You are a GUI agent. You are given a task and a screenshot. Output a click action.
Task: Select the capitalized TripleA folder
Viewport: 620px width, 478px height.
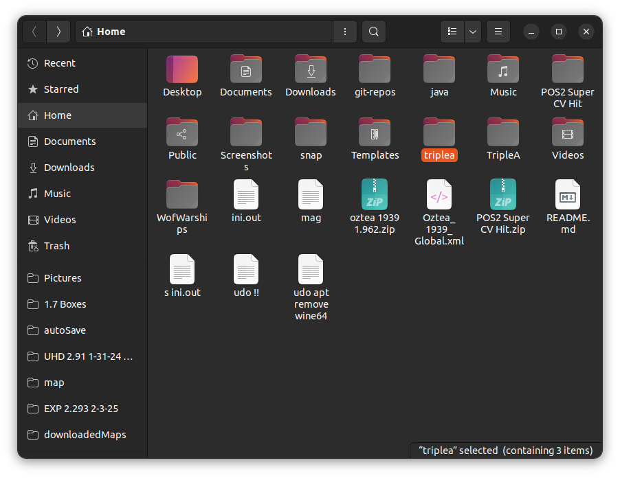coord(503,133)
